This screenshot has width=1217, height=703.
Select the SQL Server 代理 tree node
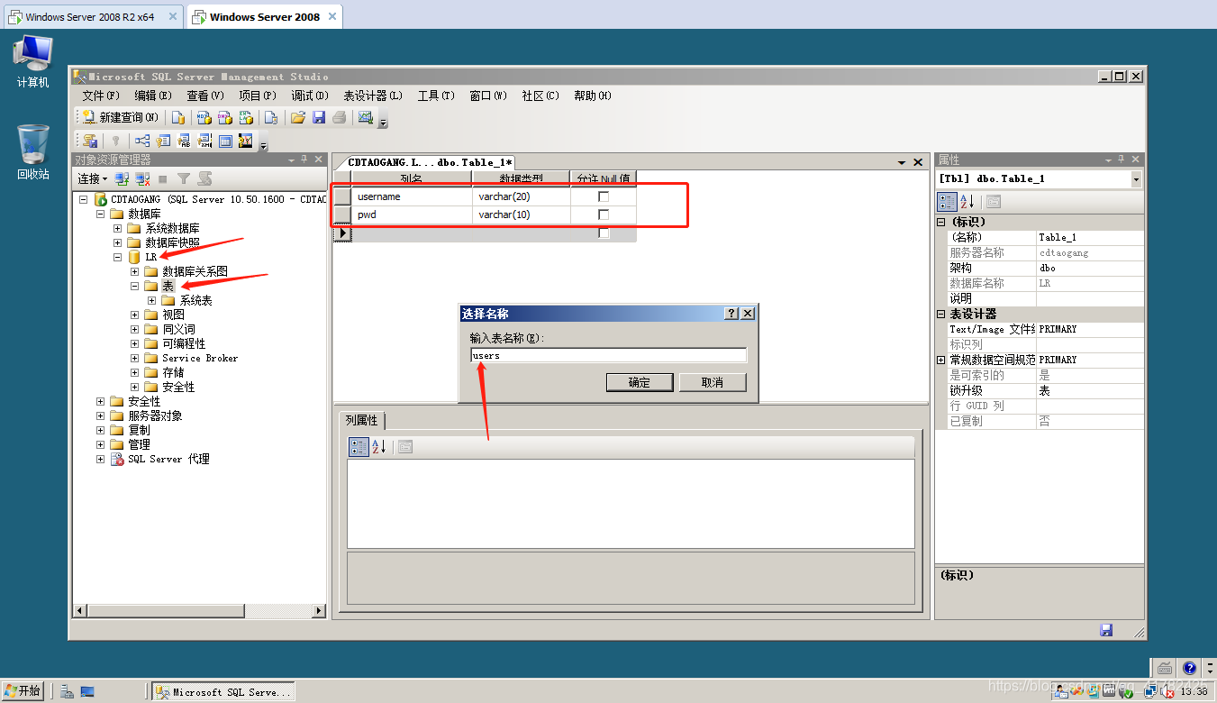tap(168, 459)
